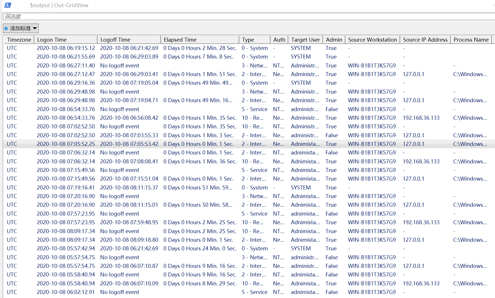The height and width of the screenshot is (298, 495).
Task: Click the Target User column header
Action: tap(305, 40)
